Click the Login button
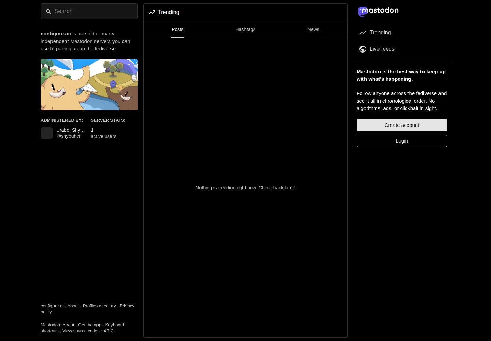 tap(402, 141)
